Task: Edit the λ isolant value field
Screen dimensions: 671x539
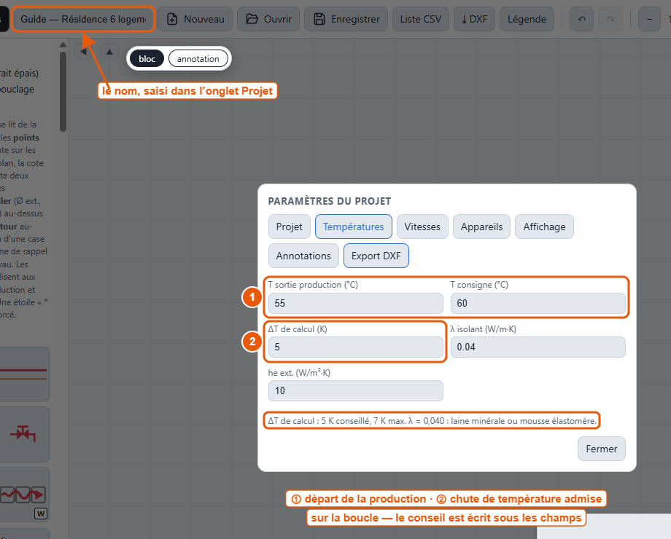Action: (538, 347)
